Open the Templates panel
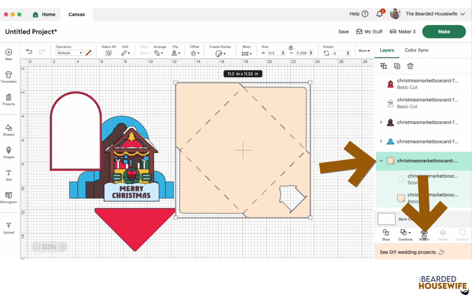 point(9,77)
